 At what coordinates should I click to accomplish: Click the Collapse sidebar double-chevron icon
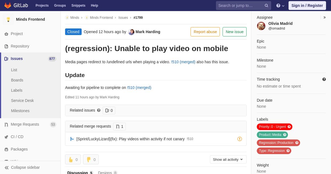click(7, 168)
